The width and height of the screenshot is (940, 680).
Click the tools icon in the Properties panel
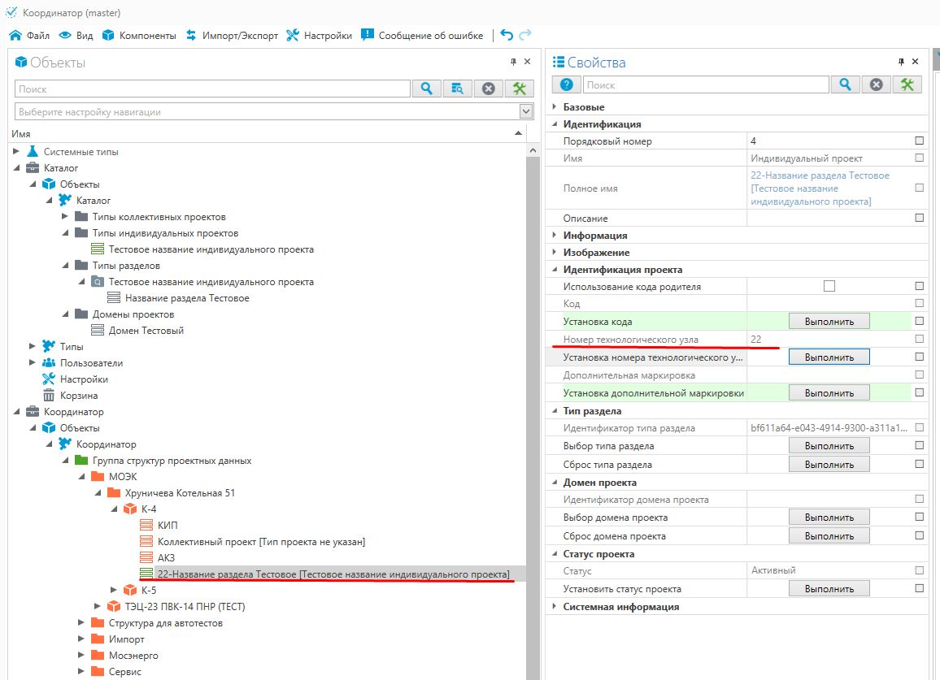coord(907,84)
